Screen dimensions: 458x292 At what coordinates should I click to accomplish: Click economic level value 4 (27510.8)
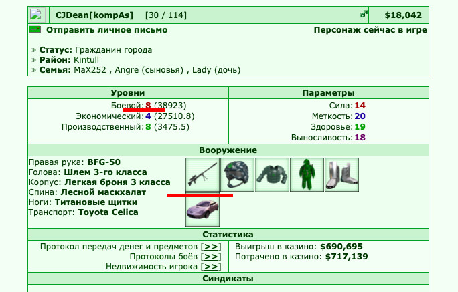[169, 116]
